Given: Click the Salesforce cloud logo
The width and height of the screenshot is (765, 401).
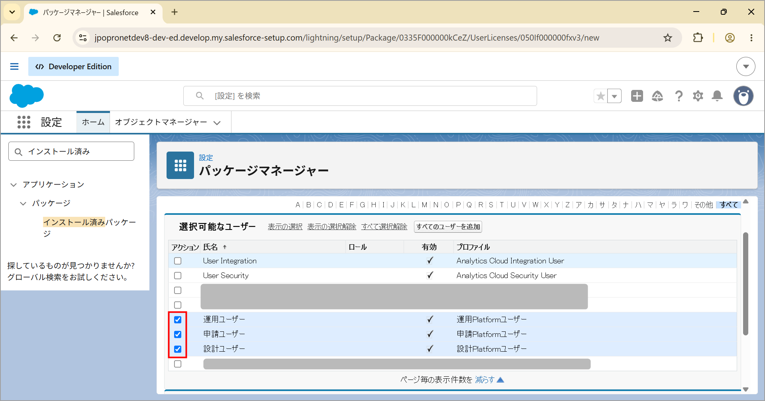Looking at the screenshot, I should (x=26, y=96).
